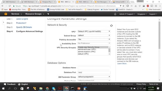
Task: Expand the Resource Groups menu
Action: pos(35,14)
